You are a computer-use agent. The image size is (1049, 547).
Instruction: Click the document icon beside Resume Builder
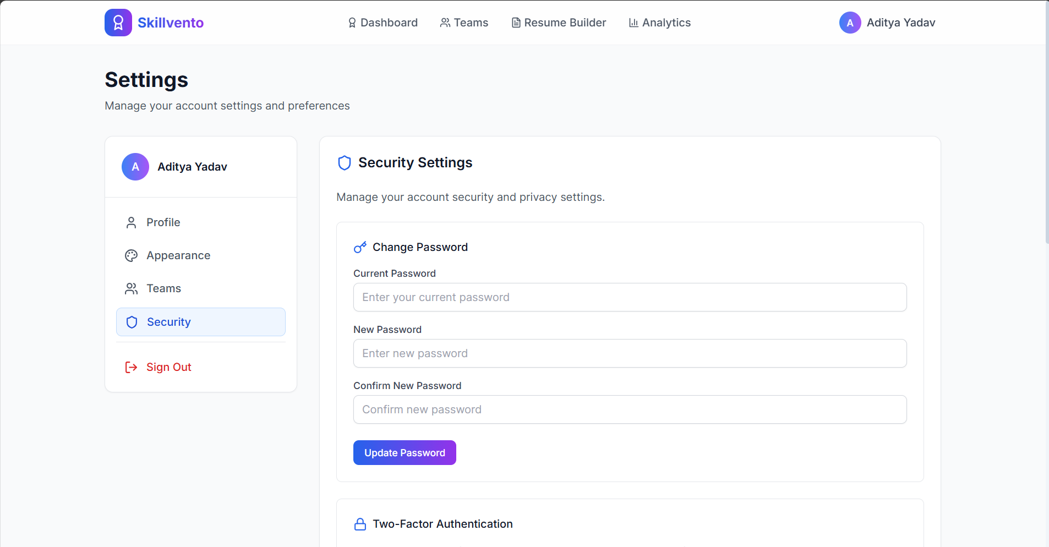516,23
